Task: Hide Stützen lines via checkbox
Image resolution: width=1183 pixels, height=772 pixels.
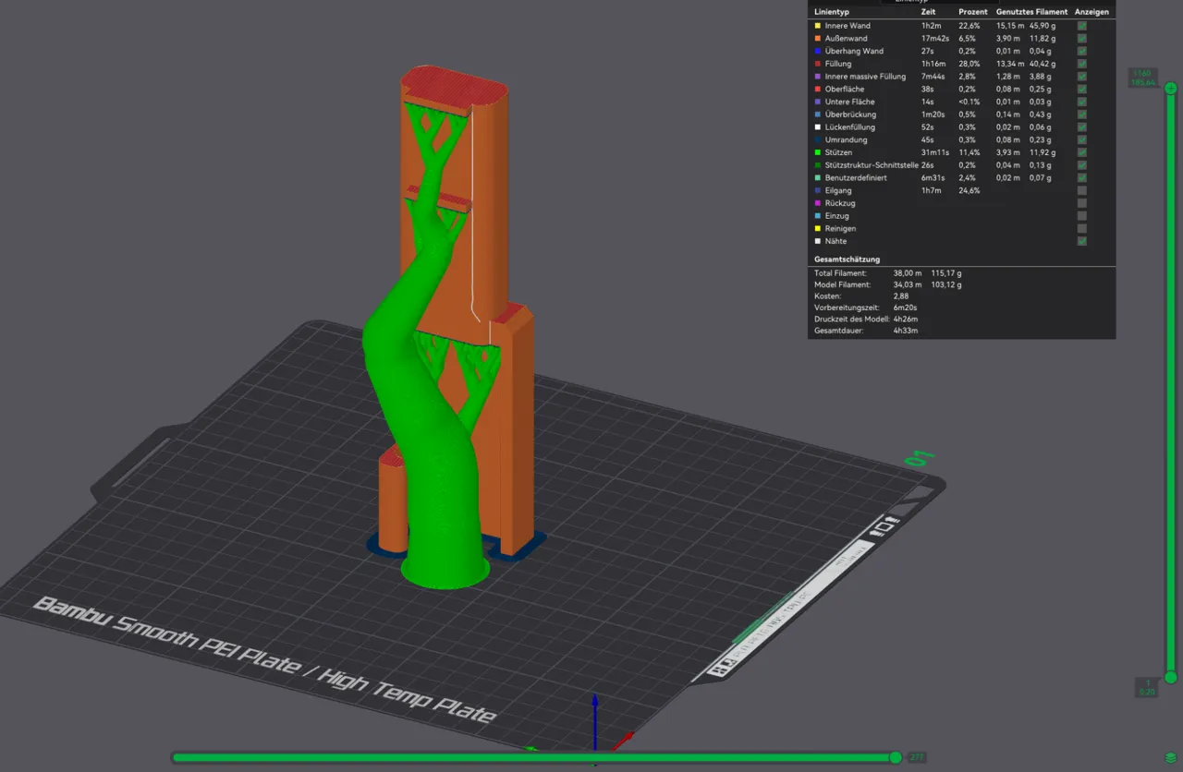Action: pos(1081,152)
